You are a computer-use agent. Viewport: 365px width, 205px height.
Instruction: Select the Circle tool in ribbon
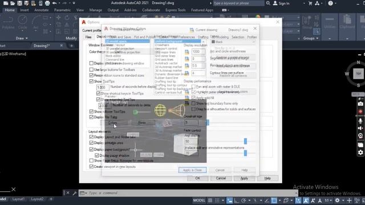22,22
